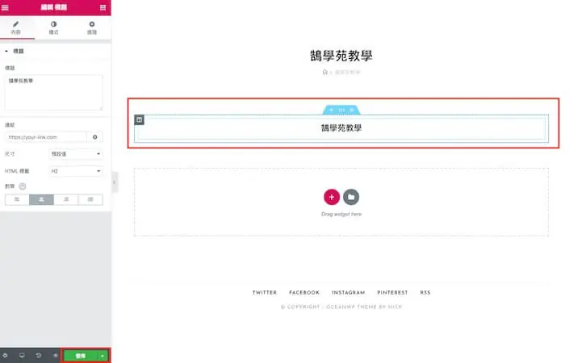Edit the title text area
Screen dimensions: 569x363
point(54,93)
